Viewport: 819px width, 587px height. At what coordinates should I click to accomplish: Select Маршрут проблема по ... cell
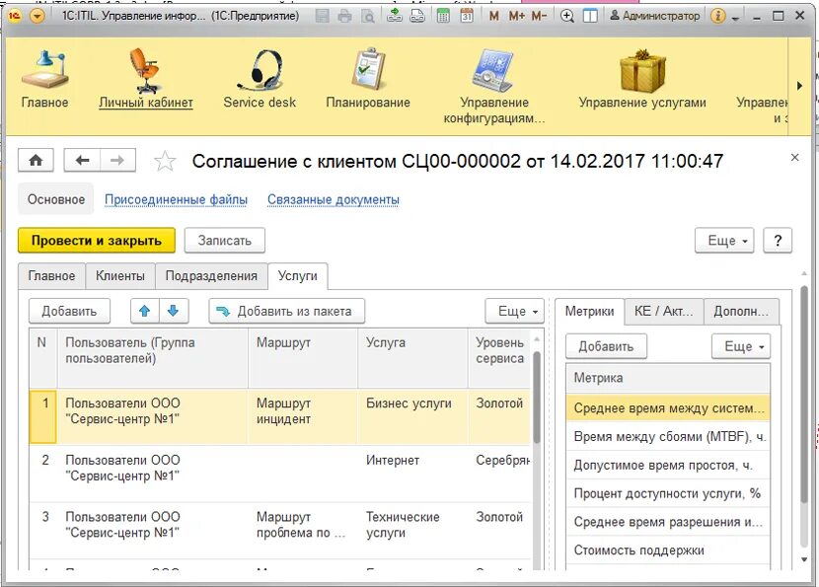303,531
